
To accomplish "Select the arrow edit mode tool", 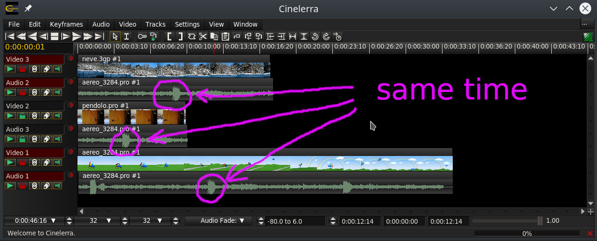I will 115,36.
